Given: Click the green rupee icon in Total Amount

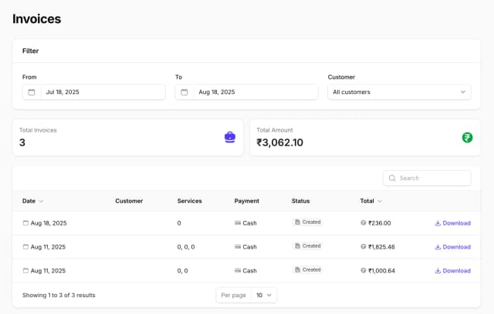Looking at the screenshot, I should pos(467,137).
